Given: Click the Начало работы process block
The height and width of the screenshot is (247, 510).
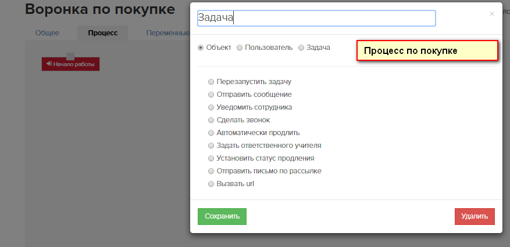Looking at the screenshot, I should tap(70, 64).
